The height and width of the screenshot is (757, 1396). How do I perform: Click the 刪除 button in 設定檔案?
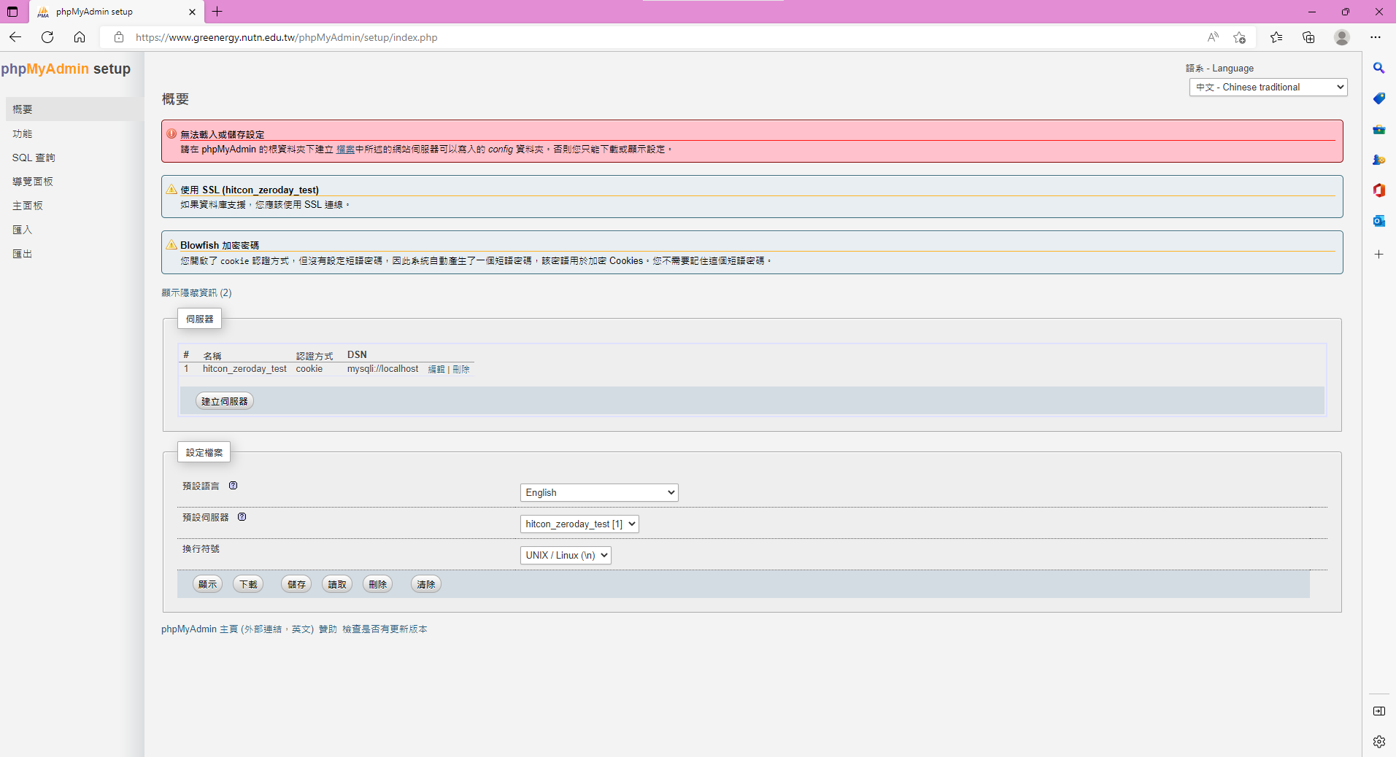pyautogui.click(x=378, y=584)
